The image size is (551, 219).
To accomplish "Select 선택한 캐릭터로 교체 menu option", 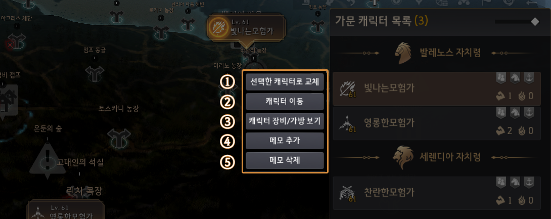I will click(x=285, y=82).
